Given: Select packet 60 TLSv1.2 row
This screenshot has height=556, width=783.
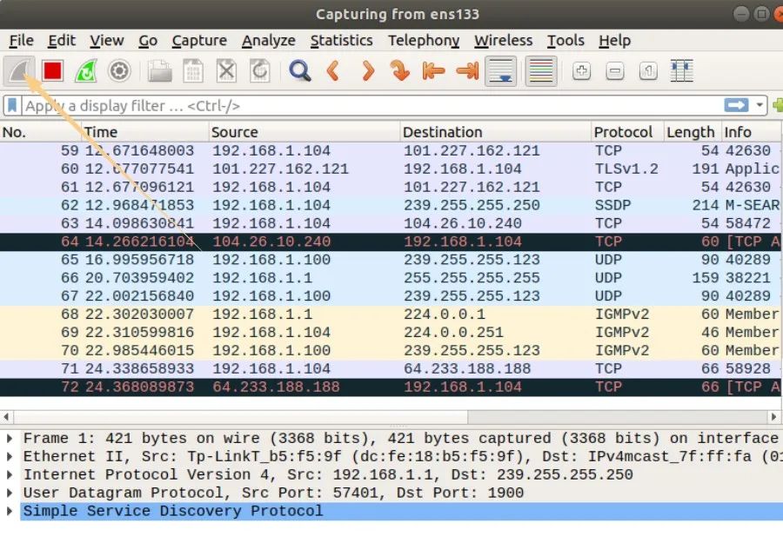Looking at the screenshot, I should point(390,169).
